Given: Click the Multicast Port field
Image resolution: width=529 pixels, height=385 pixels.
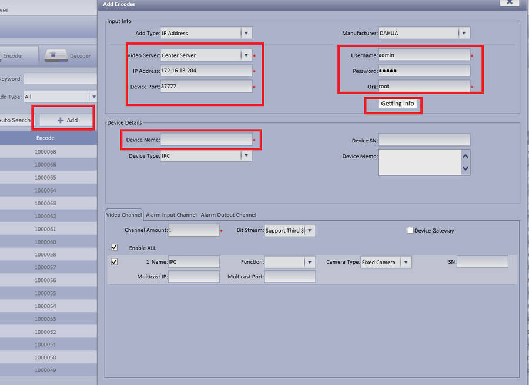Looking at the screenshot, I should click(x=290, y=277).
